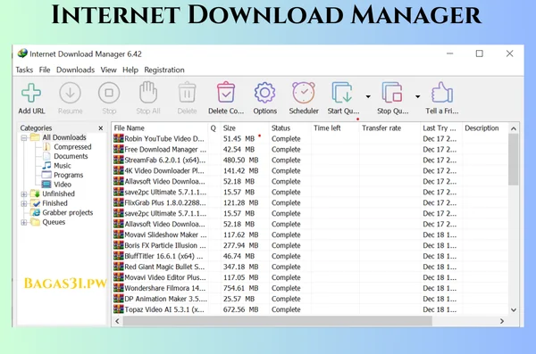This screenshot has width=536, height=354.
Task: Open the View menu
Action: [108, 70]
